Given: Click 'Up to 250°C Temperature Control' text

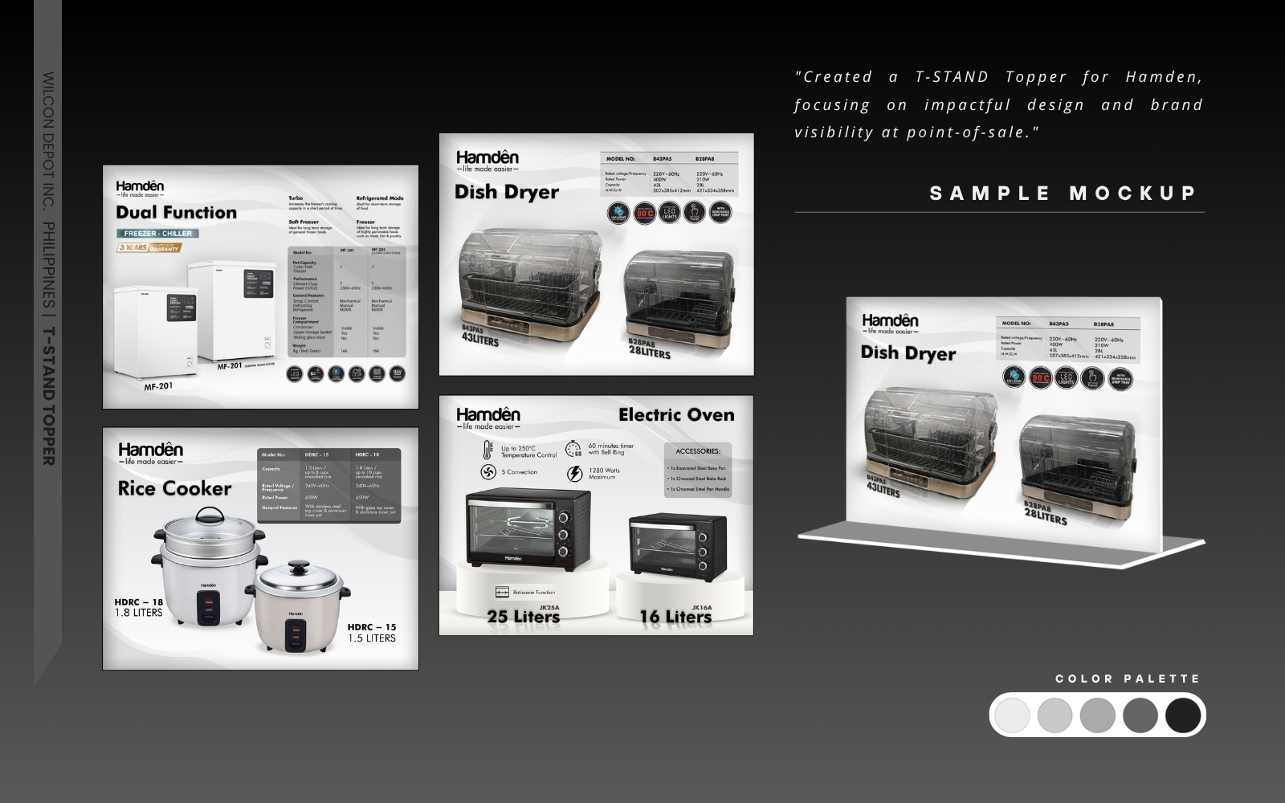Looking at the screenshot, I should 529,452.
